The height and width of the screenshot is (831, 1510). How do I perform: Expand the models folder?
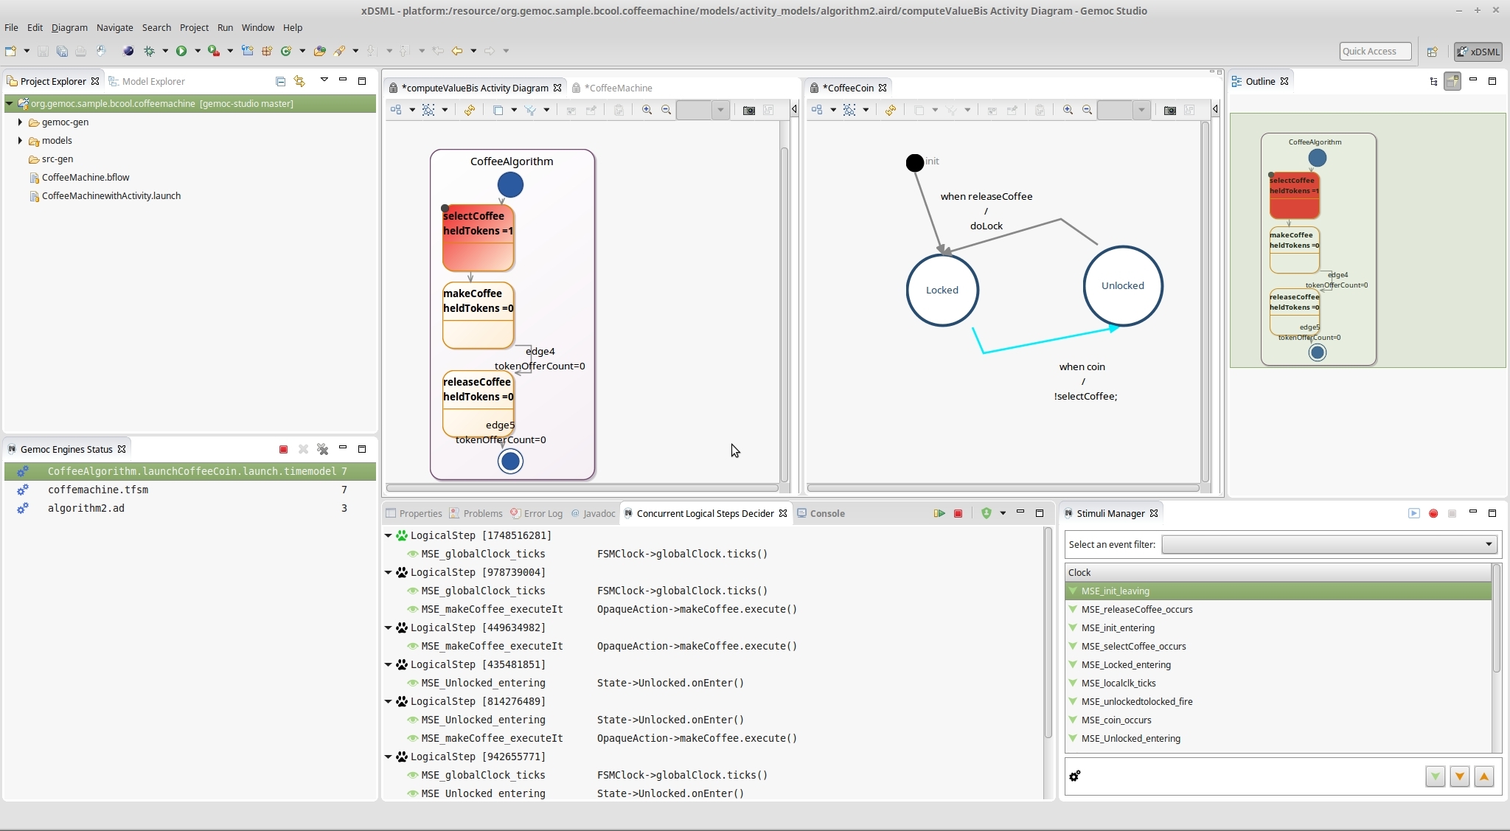tap(20, 140)
